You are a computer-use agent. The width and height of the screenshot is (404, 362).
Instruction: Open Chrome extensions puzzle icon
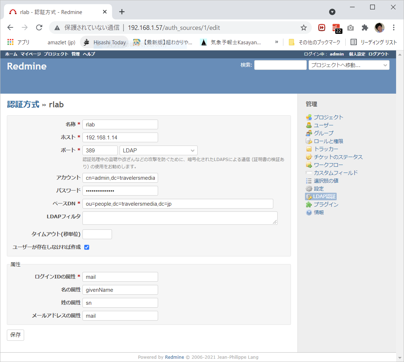point(365,28)
